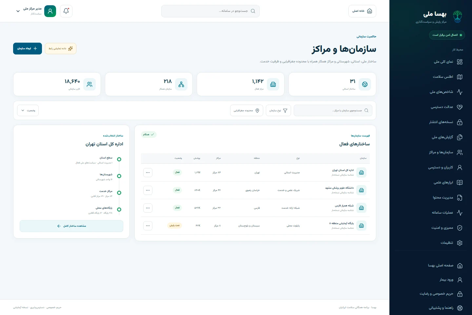The image size is (472, 315).
Task: Click the تنظیمات gear icon
Action: point(460,243)
